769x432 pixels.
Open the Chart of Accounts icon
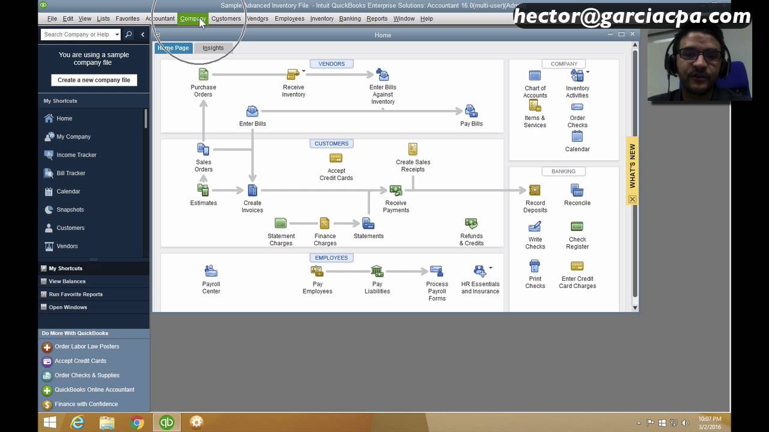535,76
